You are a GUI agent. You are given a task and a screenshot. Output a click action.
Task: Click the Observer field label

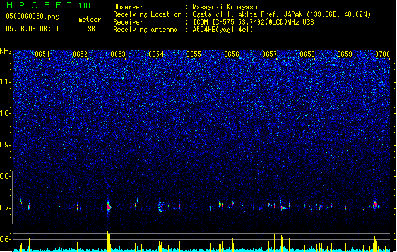point(128,7)
